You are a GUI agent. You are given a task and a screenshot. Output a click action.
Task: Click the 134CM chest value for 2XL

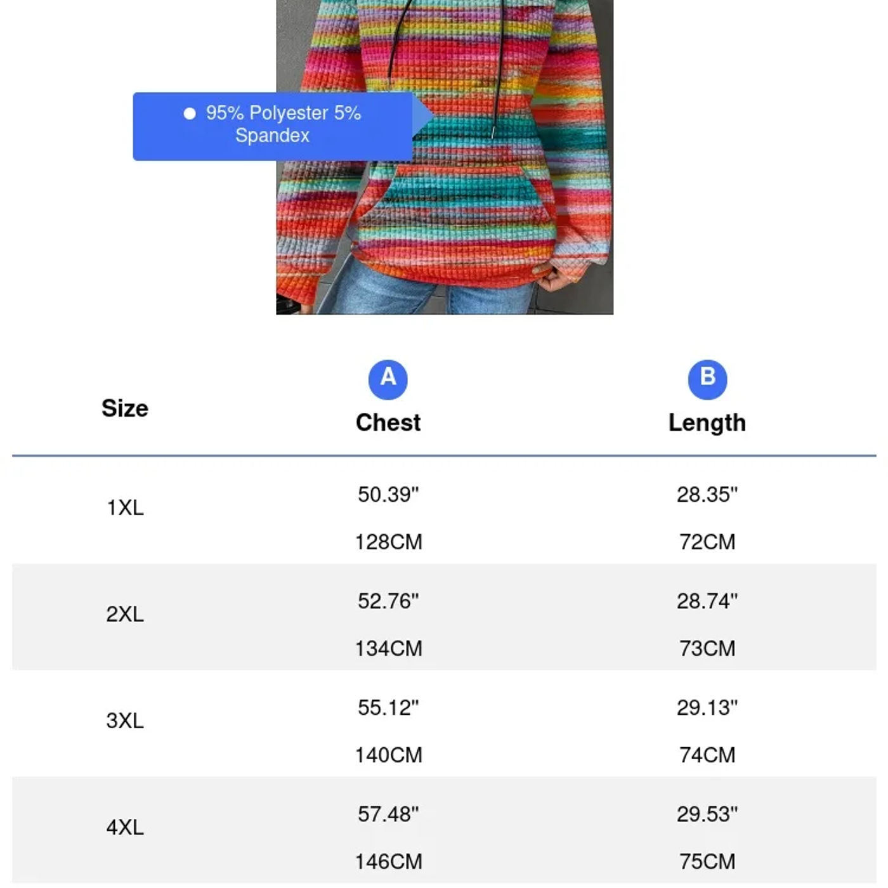coord(388,648)
